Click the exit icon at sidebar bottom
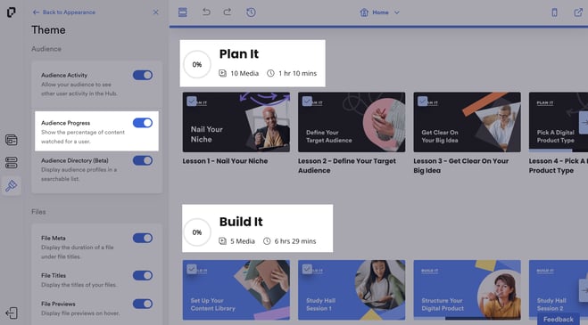The height and width of the screenshot is (325, 588). [x=12, y=313]
